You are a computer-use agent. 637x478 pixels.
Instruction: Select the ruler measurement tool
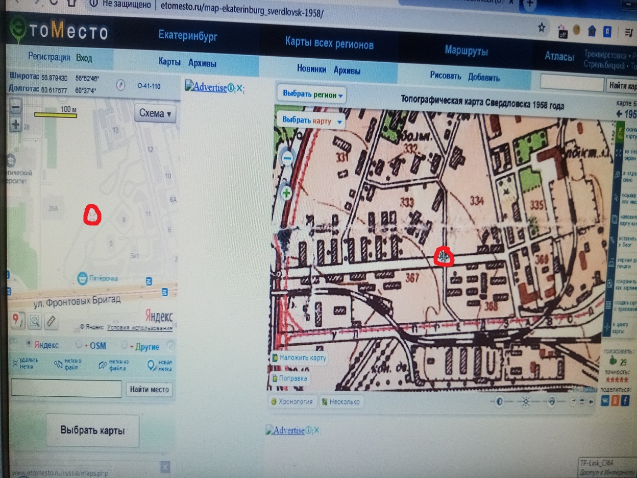click(51, 321)
